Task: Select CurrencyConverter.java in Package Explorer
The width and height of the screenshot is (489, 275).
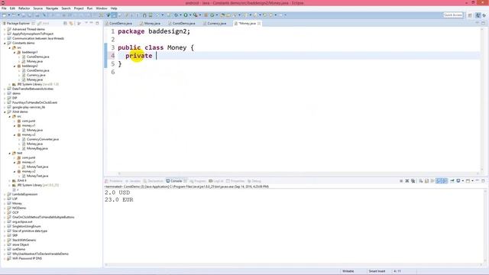Action: tap(43, 139)
